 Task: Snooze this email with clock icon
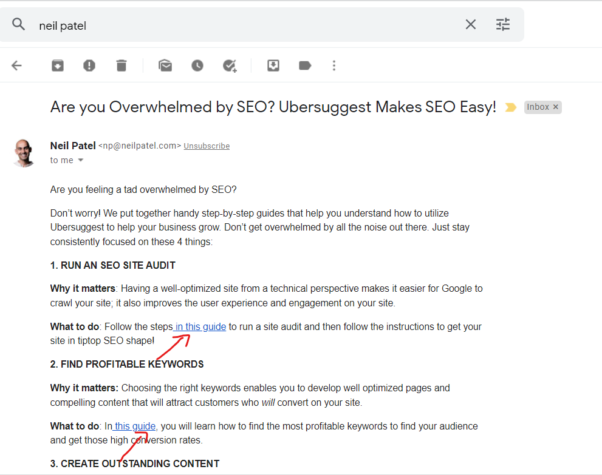point(197,66)
